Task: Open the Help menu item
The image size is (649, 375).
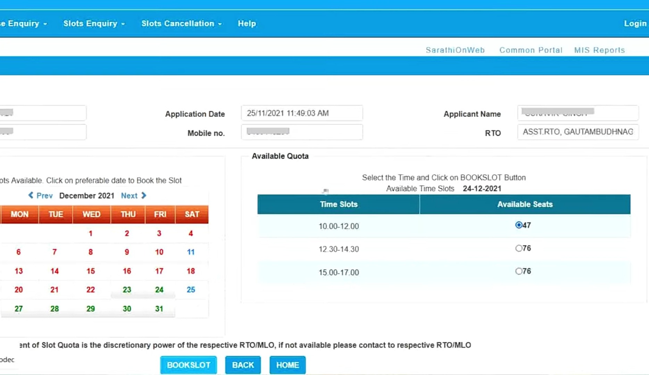Action: [247, 24]
